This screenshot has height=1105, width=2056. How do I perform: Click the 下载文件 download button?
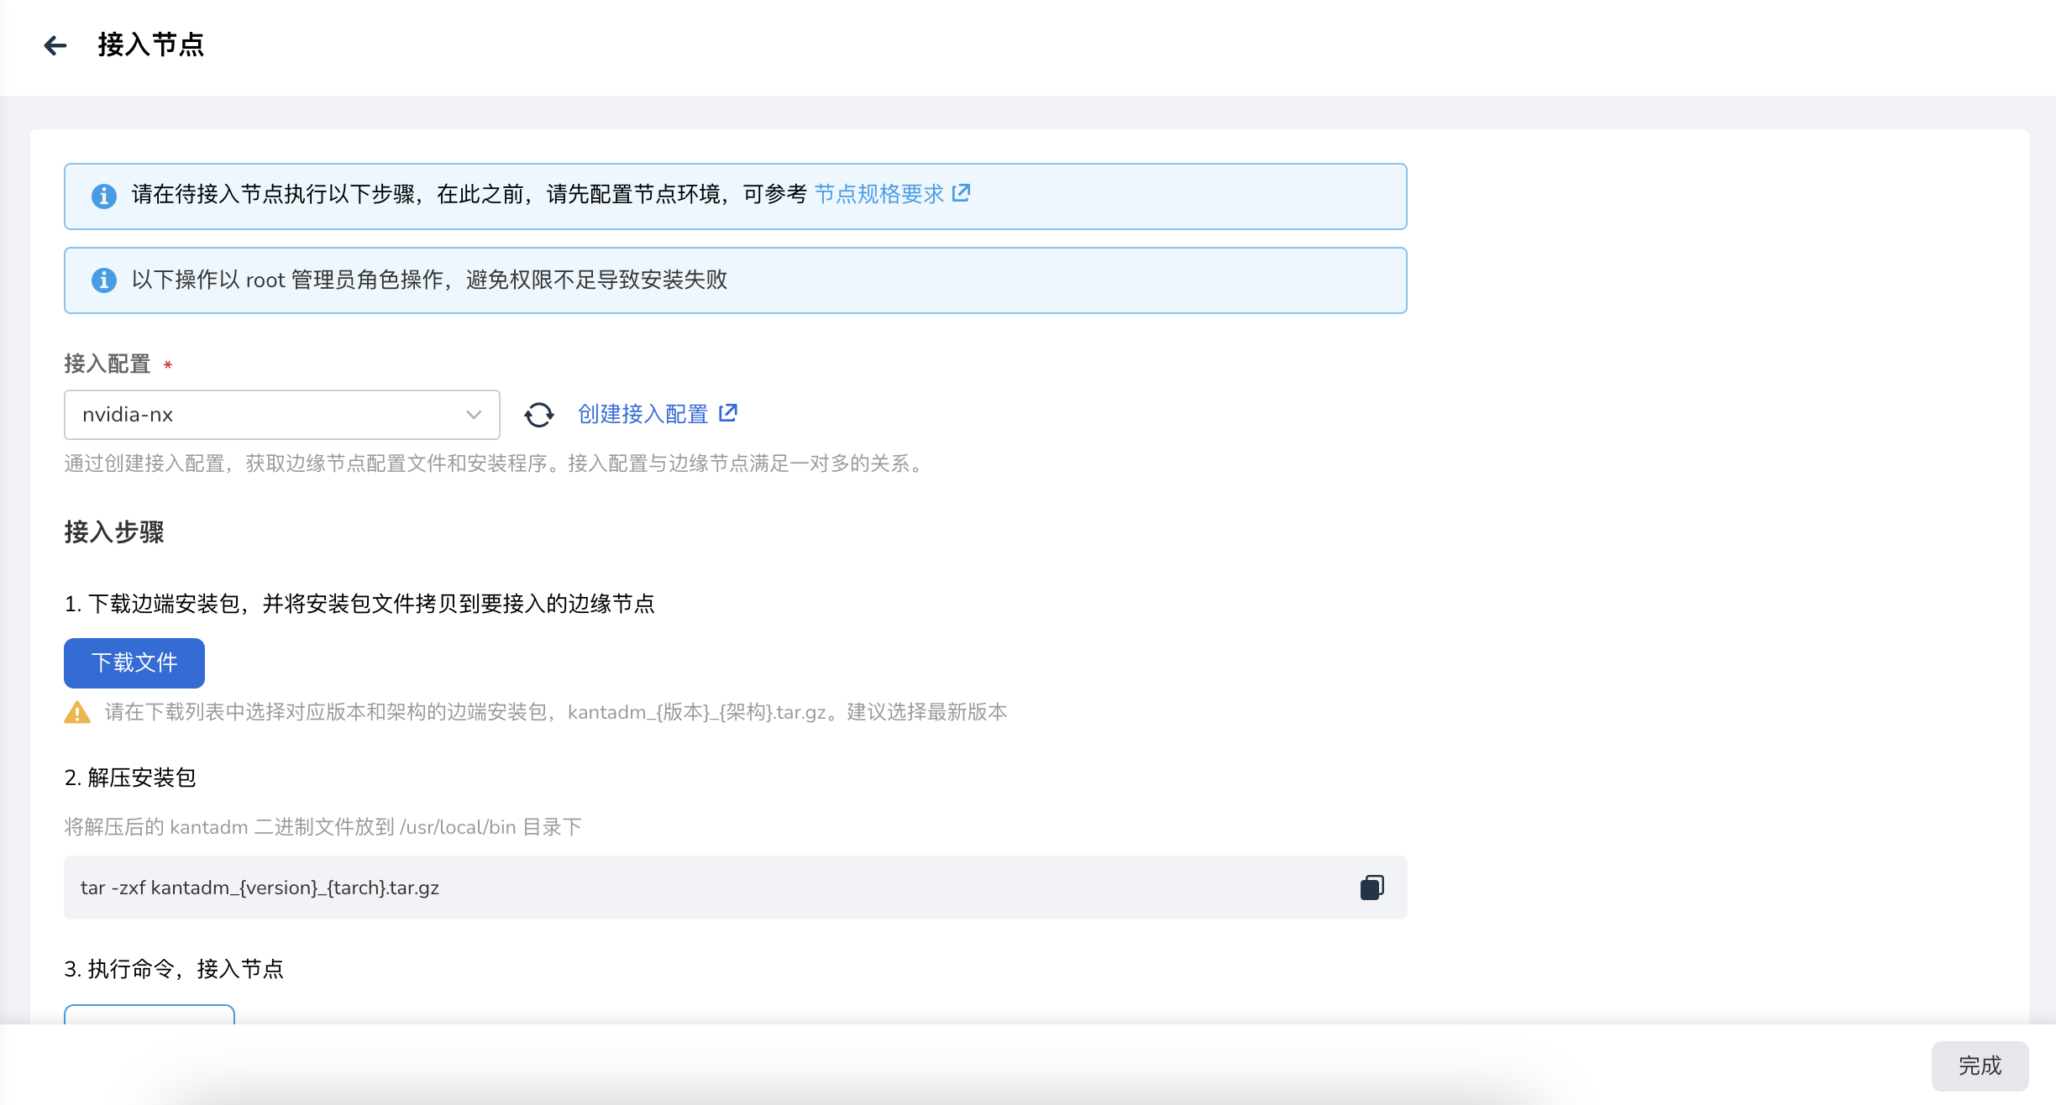click(x=134, y=662)
